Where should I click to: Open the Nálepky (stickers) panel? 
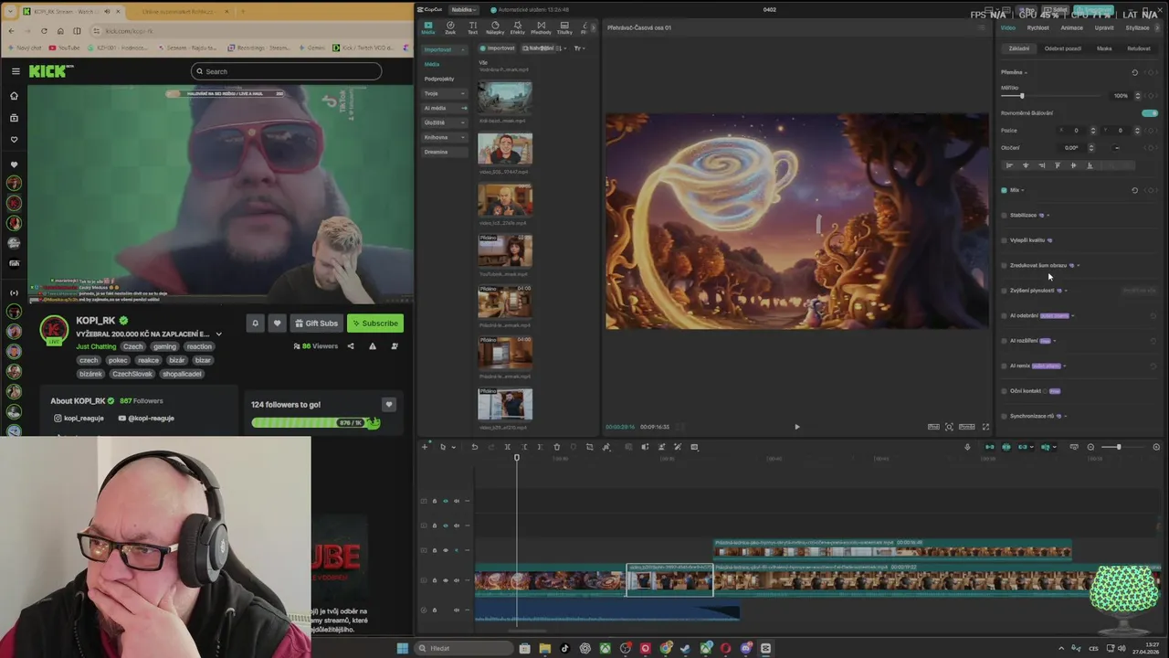coord(495,27)
